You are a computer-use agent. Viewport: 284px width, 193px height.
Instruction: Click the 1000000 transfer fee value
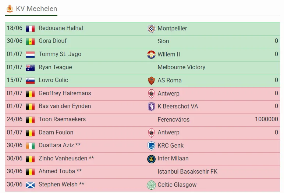pos(266,119)
